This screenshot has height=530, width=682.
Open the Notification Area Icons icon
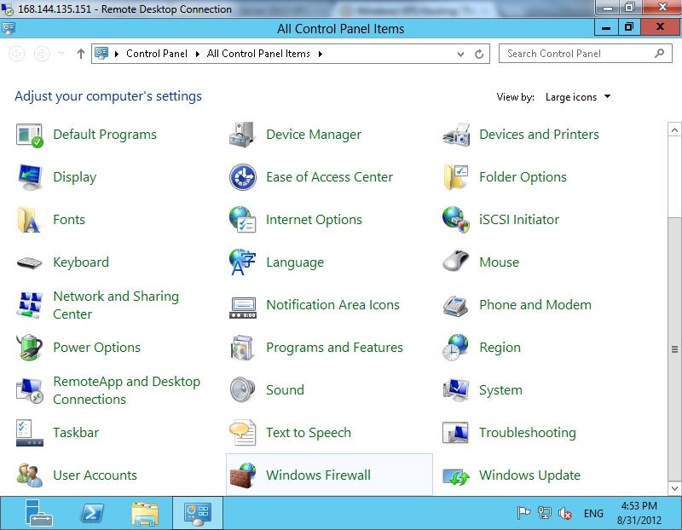[243, 308]
